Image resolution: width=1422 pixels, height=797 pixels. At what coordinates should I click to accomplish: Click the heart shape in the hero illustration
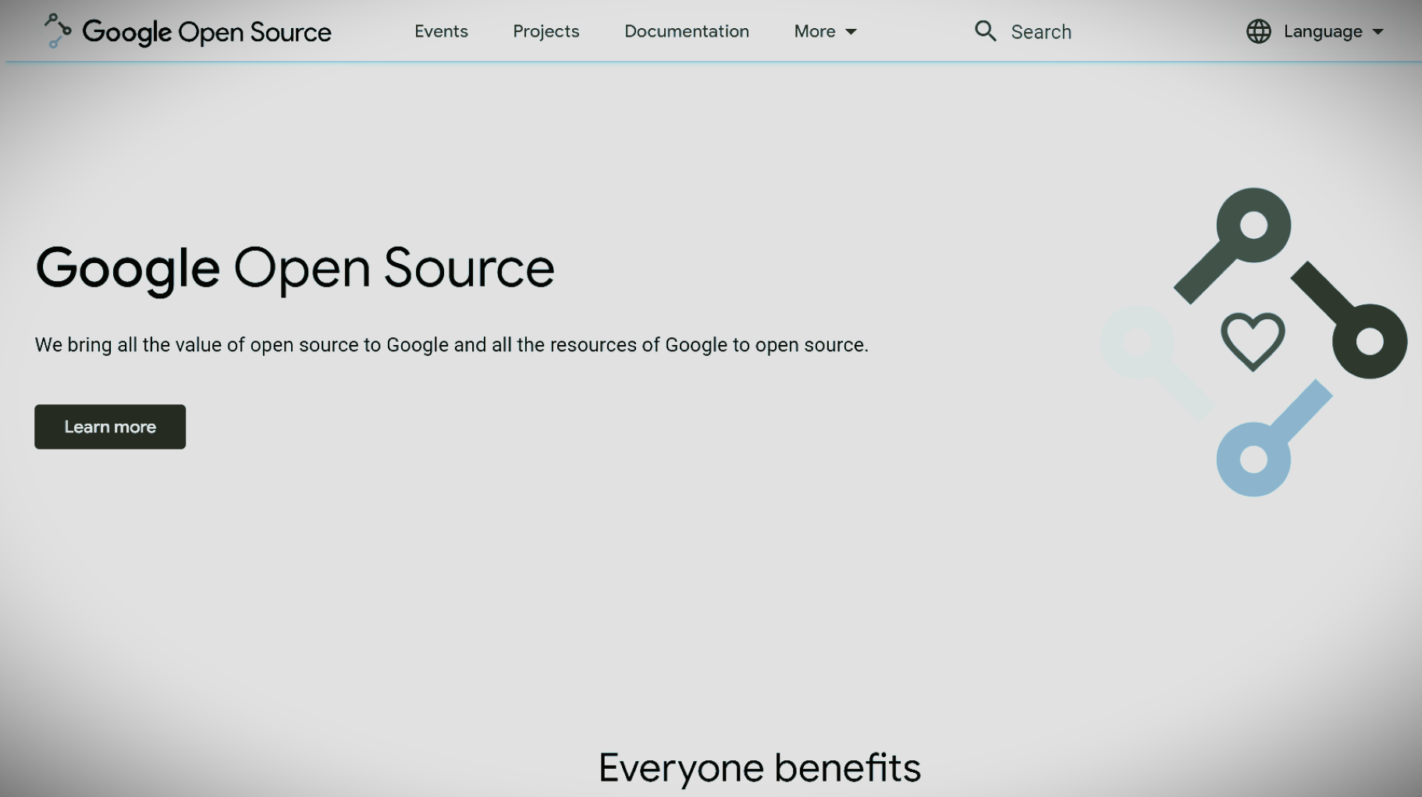tap(1252, 340)
